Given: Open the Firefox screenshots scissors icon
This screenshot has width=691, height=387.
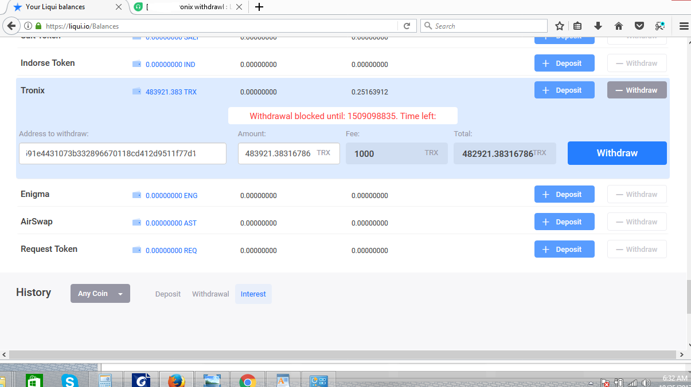Looking at the screenshot, I should [x=660, y=26].
